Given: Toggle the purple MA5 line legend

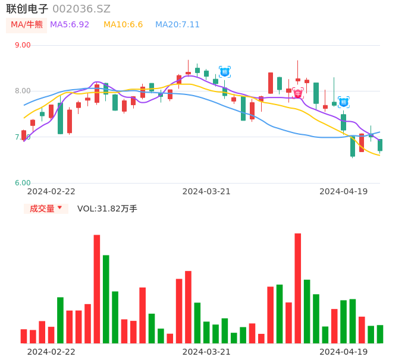Looking at the screenshot, I should point(70,25).
